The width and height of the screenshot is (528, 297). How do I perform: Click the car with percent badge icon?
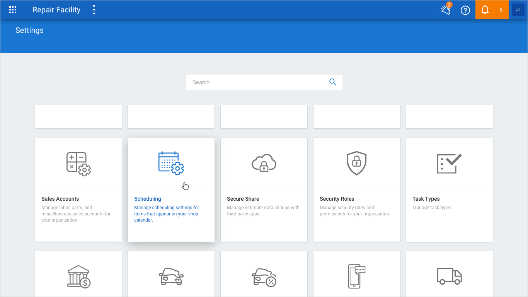264,277
